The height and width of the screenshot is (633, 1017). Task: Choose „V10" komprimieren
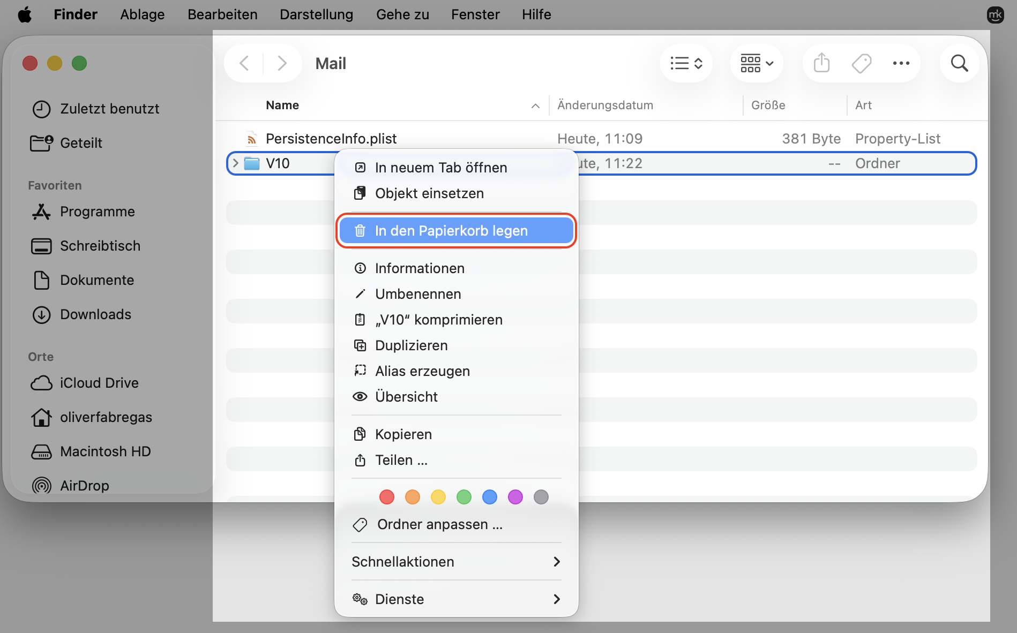click(x=457, y=320)
